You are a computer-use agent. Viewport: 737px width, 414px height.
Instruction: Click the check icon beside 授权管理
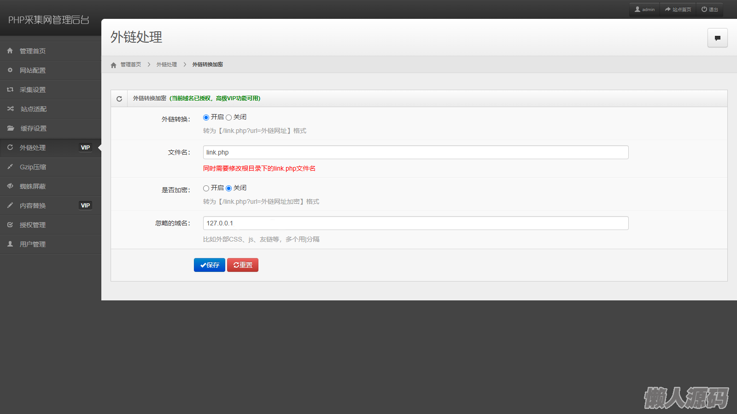tap(10, 224)
